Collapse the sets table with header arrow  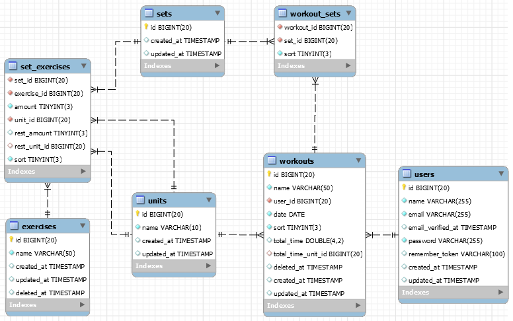tap(217, 13)
